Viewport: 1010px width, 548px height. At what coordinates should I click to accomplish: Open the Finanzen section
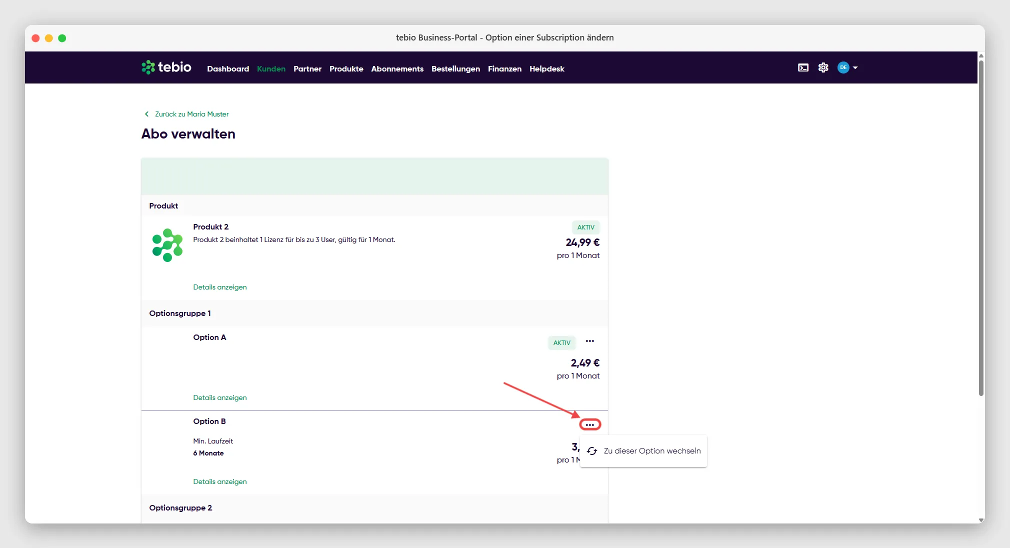[504, 68]
